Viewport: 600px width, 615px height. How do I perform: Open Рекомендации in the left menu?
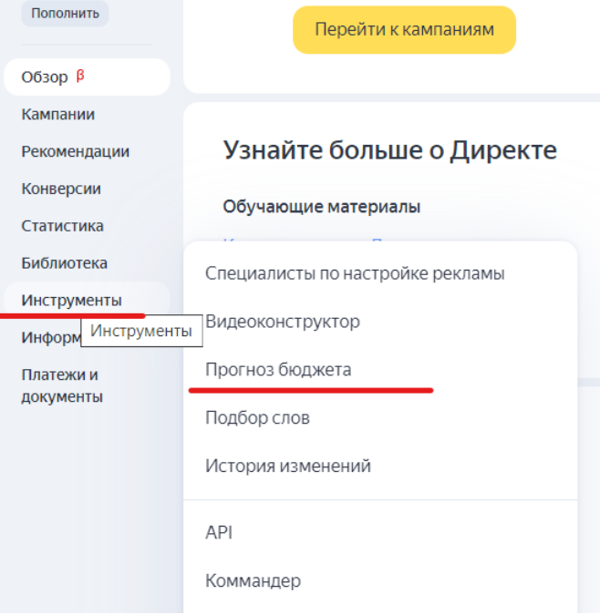click(76, 152)
